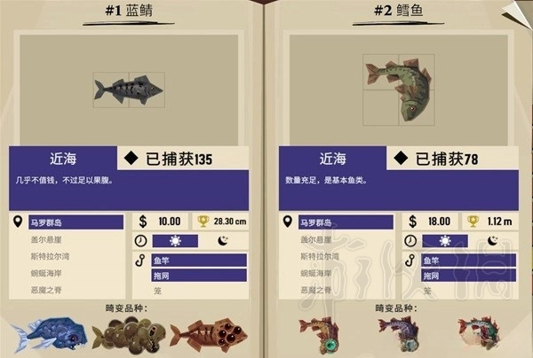
Task: Click the dollar sign icon on 蓝鲭 page
Action: pos(143,222)
